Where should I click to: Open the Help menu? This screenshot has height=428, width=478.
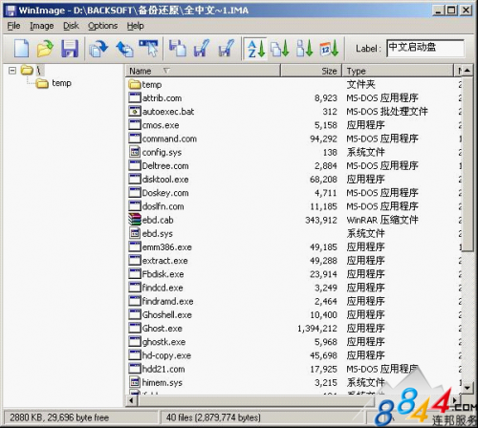[x=135, y=26]
